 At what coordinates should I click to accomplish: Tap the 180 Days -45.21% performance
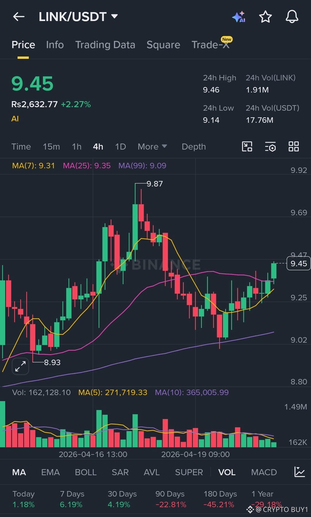click(x=220, y=499)
